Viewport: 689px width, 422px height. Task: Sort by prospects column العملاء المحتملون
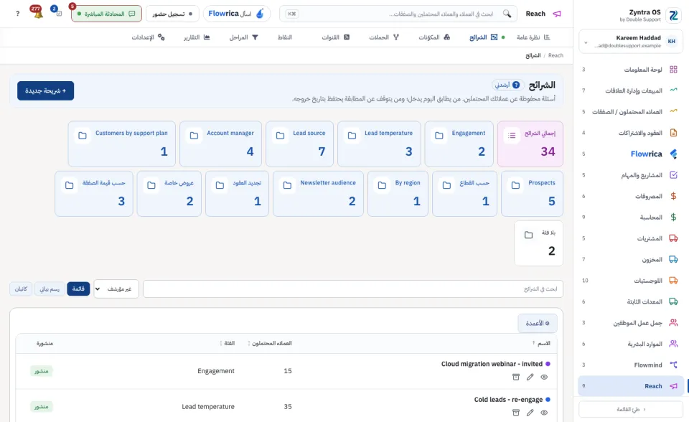coord(270,343)
